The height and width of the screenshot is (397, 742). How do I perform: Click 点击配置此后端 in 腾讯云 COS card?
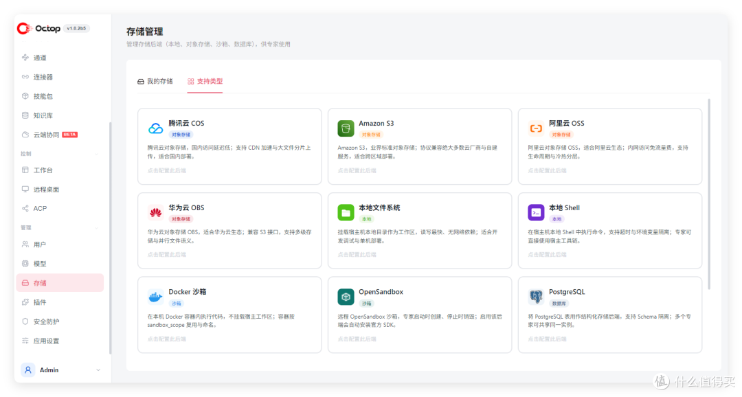coord(166,170)
